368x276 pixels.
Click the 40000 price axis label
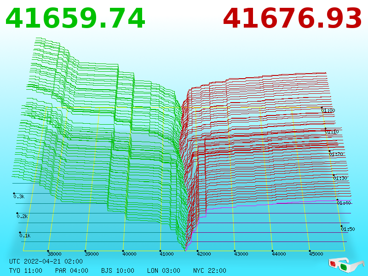pos(129,254)
